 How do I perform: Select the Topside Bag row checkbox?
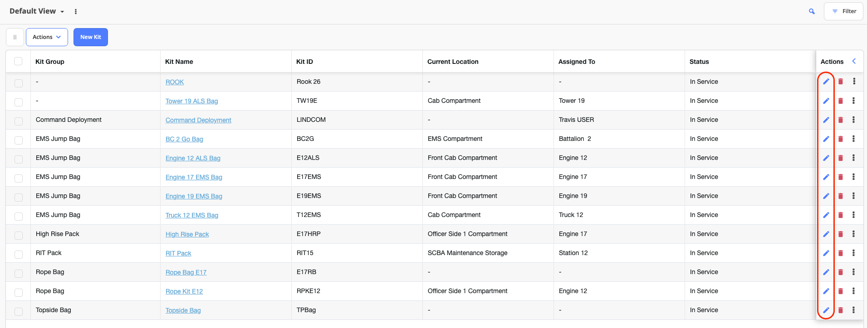[19, 311]
